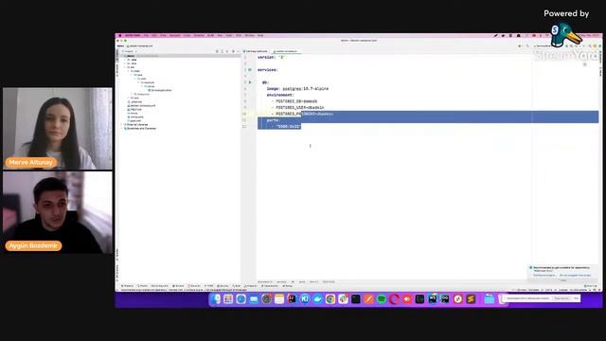
Task: Click the 'environment:' line
Action: (280, 95)
